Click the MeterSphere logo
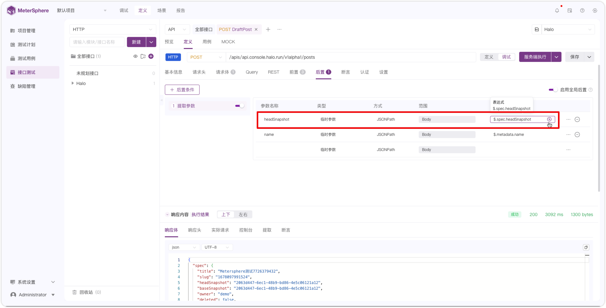This screenshot has height=308, width=606. 28,10
